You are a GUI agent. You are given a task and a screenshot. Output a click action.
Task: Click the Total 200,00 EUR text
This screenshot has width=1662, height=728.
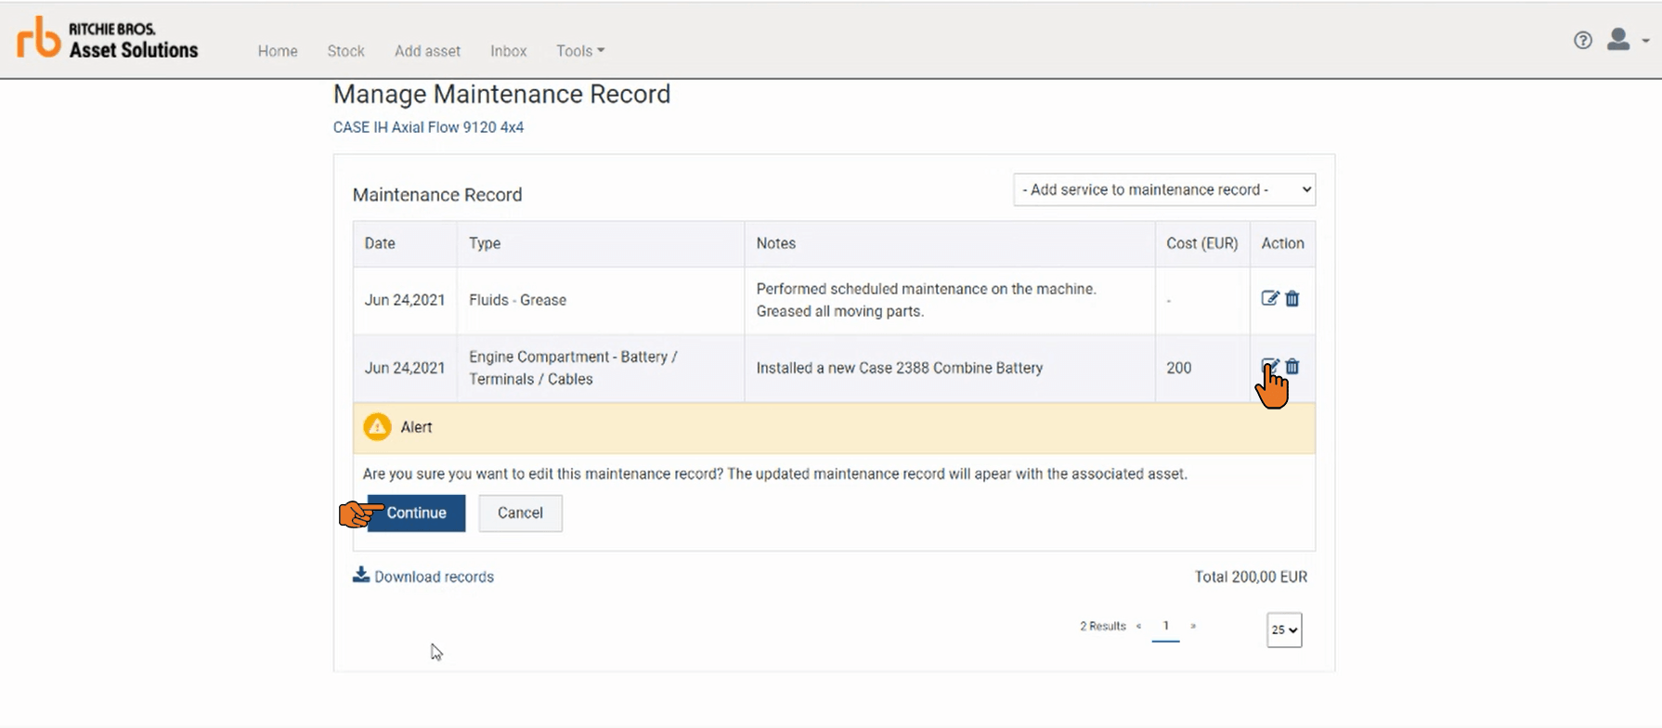(1251, 577)
